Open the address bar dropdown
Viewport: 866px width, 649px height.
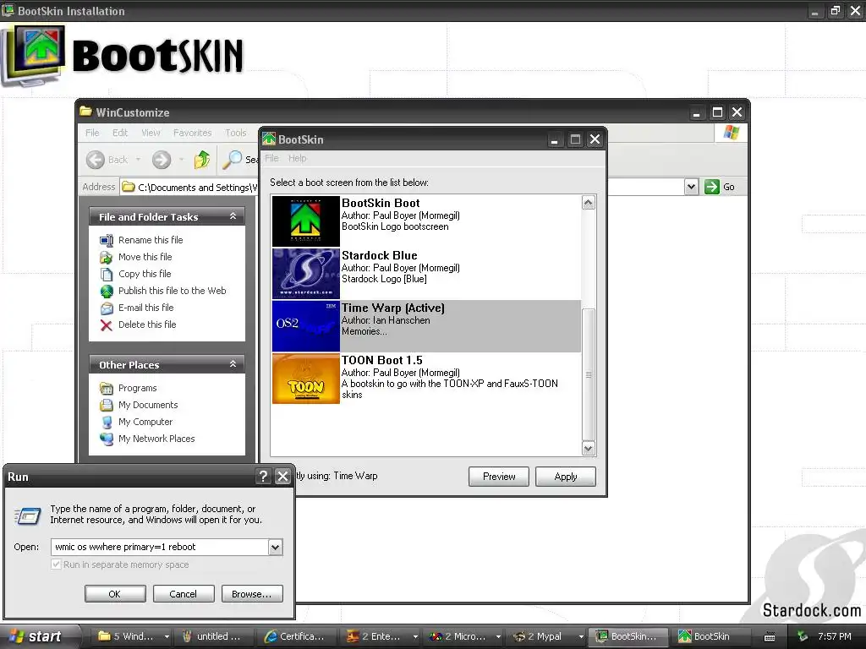pos(691,187)
